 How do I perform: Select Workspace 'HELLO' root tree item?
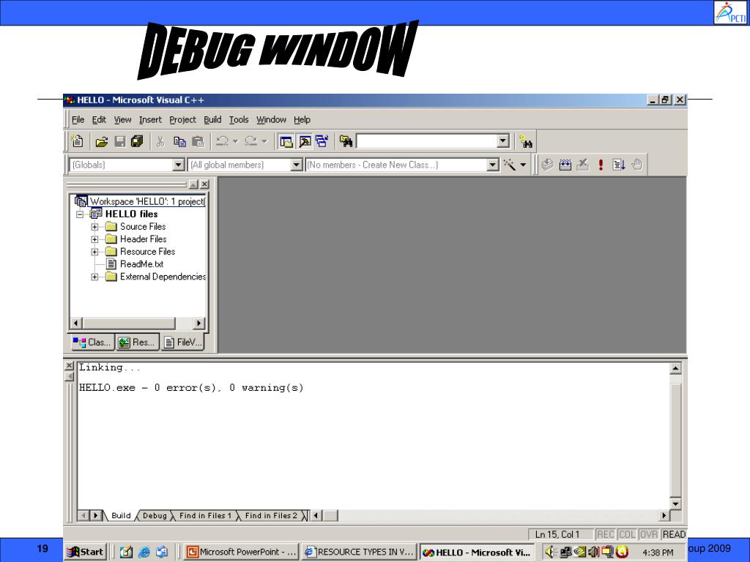[147, 201]
